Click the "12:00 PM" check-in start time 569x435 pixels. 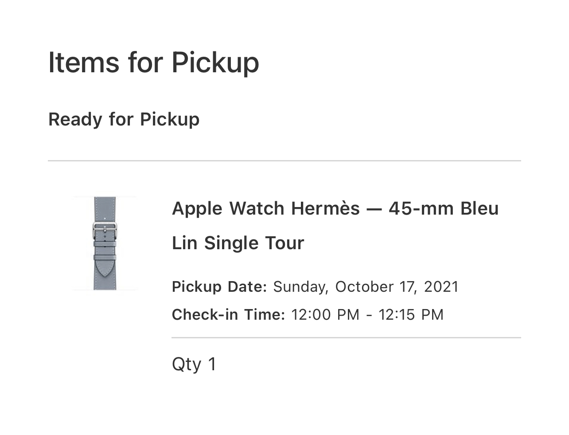coord(325,314)
